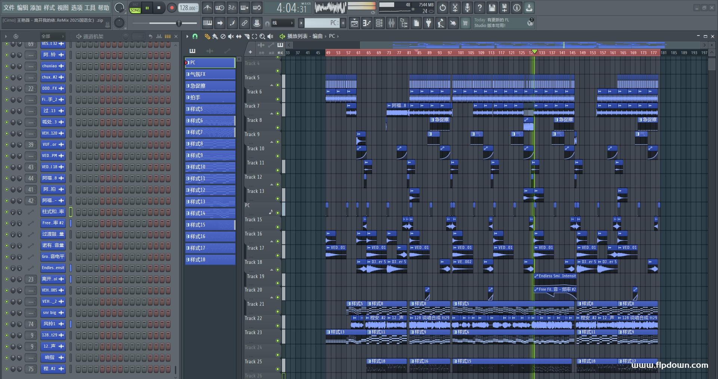Mute playlist Track 22

[x=277, y=326]
